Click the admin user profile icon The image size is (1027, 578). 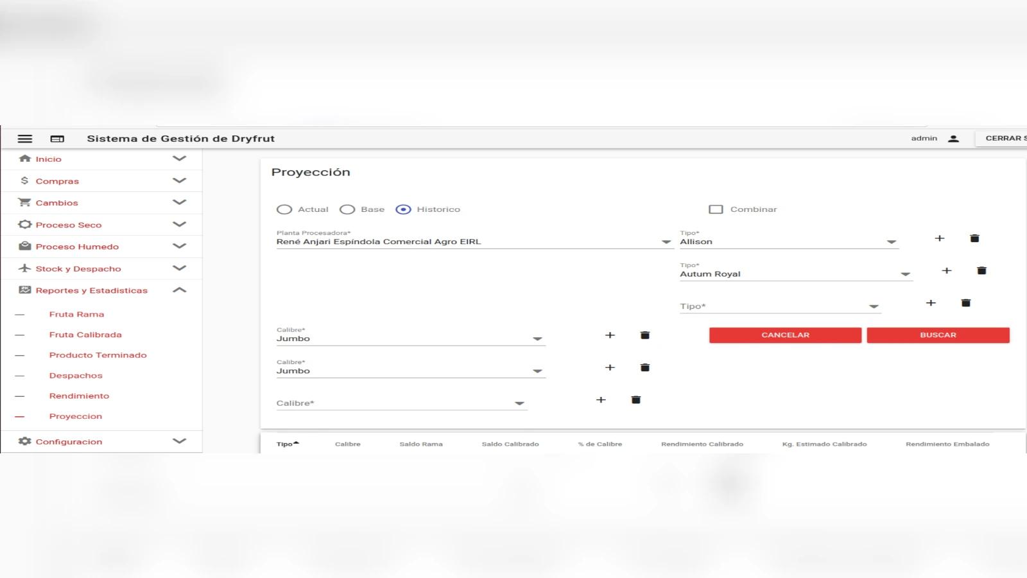(x=953, y=139)
